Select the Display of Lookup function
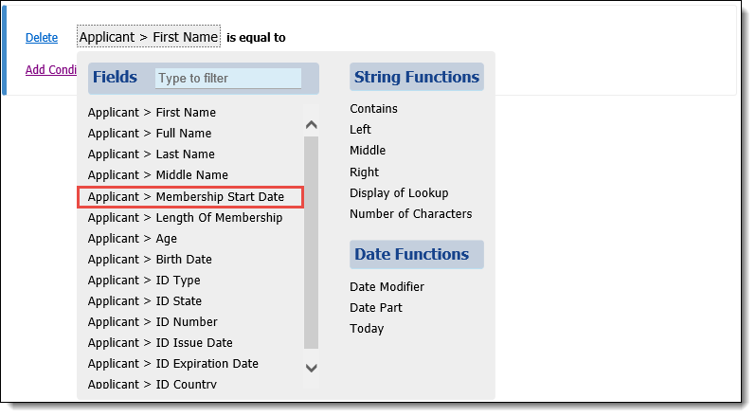This screenshot has width=756, height=417. tap(399, 193)
